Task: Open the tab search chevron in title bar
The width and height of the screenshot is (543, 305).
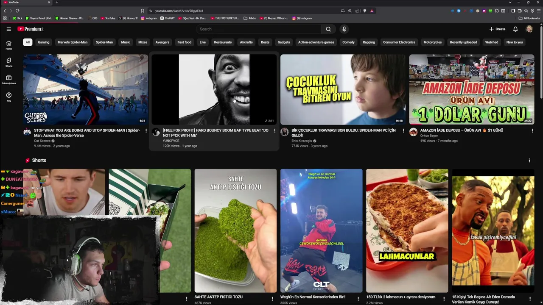Action: [510, 2]
